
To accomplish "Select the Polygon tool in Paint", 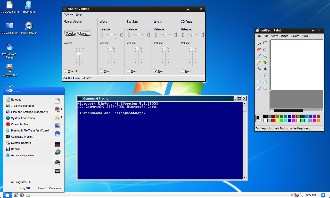I will point(265,82).
